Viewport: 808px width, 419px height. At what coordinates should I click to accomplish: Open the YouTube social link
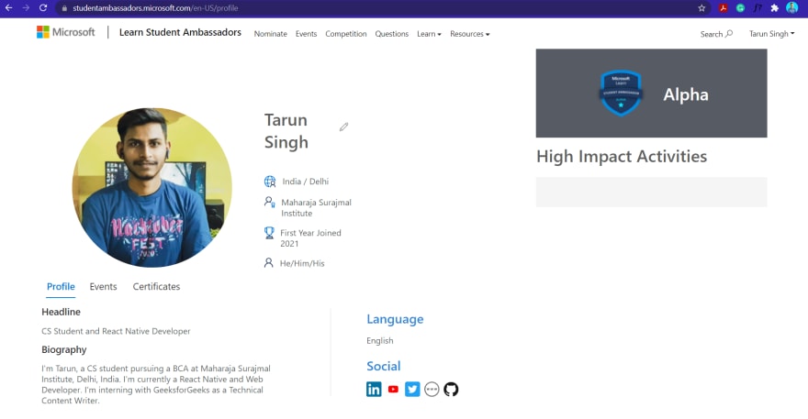point(393,389)
